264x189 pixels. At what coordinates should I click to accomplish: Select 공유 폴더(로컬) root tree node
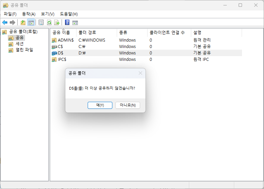tap(23, 31)
